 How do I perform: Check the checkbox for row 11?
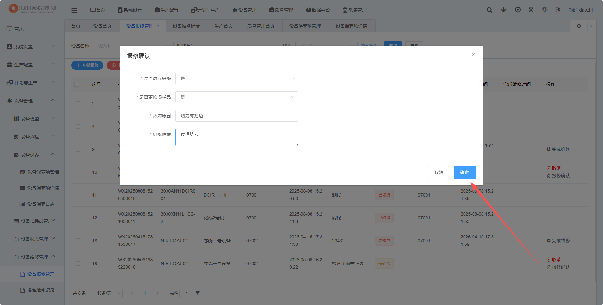point(78,195)
